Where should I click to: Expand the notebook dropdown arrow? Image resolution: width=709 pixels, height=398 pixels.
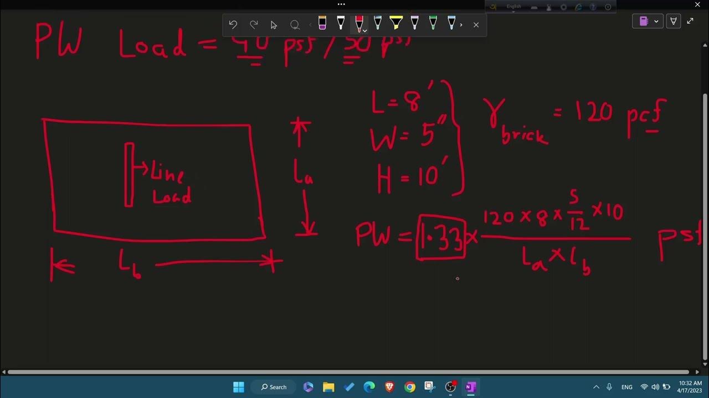point(656,21)
